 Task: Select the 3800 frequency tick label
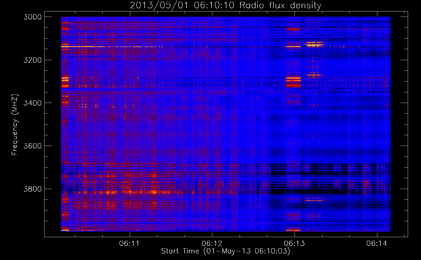(x=33, y=189)
